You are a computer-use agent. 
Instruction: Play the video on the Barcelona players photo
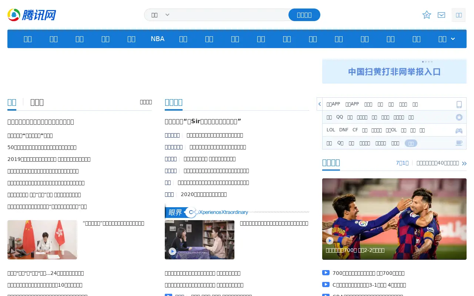click(x=330, y=240)
